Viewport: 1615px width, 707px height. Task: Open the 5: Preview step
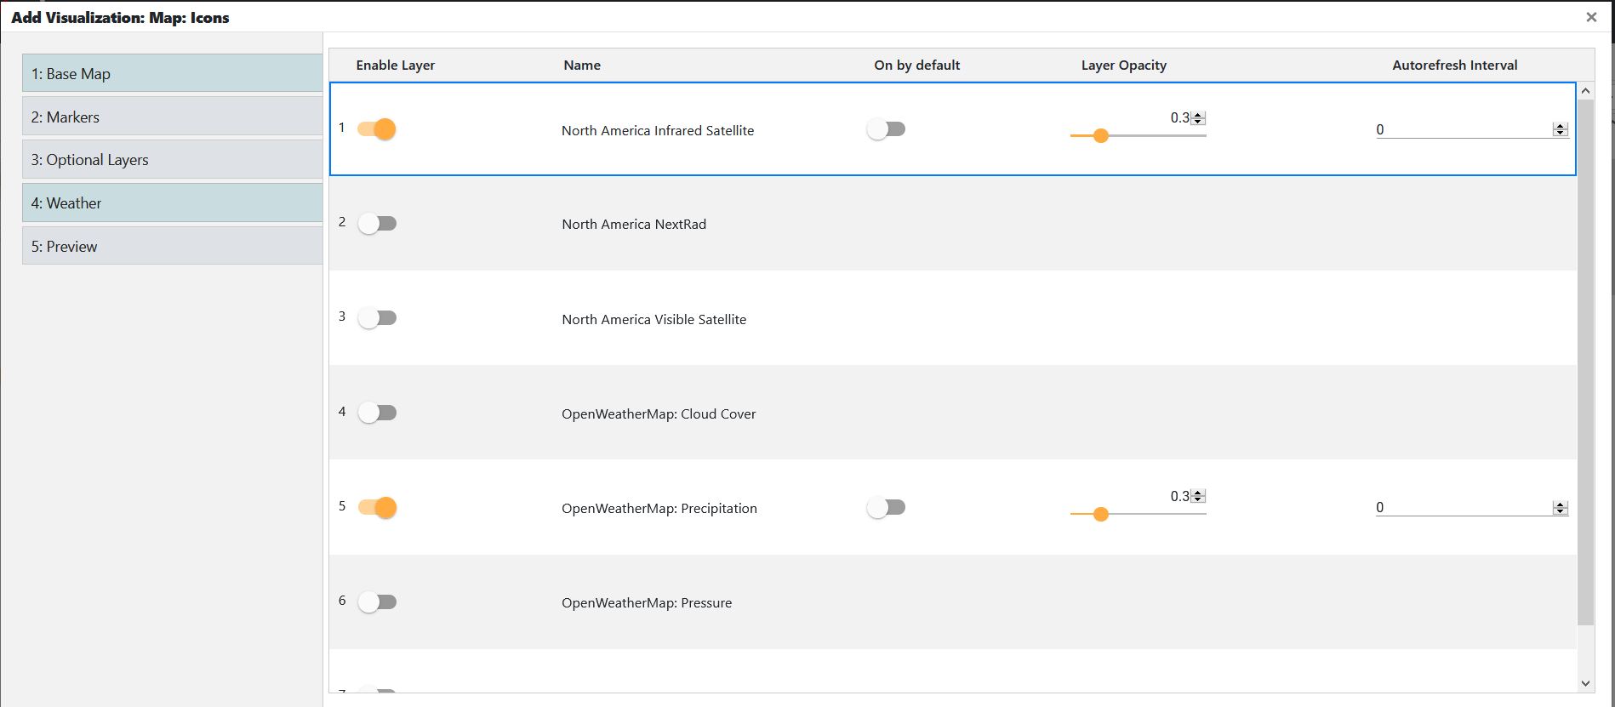click(x=172, y=246)
